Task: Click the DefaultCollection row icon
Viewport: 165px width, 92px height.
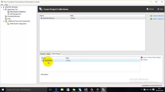Action: (x=42, y=18)
